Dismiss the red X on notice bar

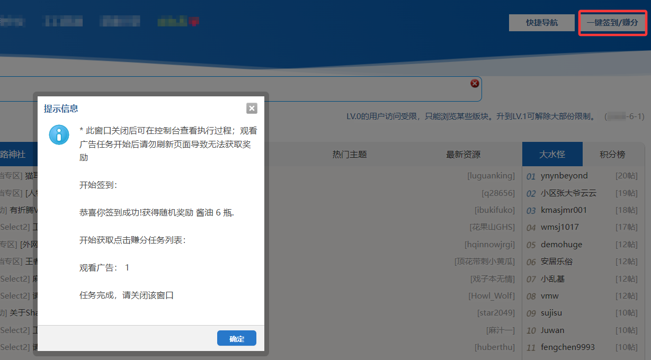point(475,83)
